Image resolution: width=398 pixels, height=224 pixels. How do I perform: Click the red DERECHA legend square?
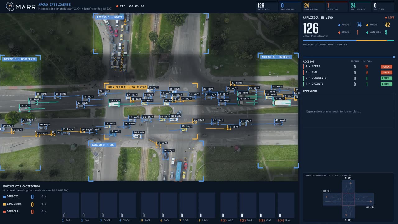click(x=4, y=212)
